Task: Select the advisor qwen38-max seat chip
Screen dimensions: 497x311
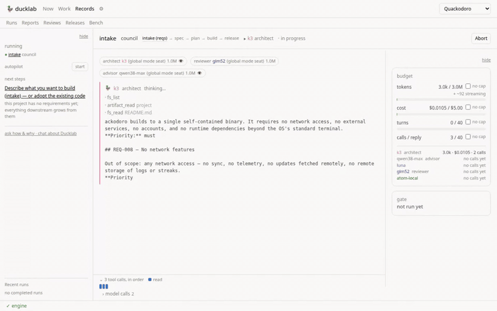Action: tap(153, 73)
